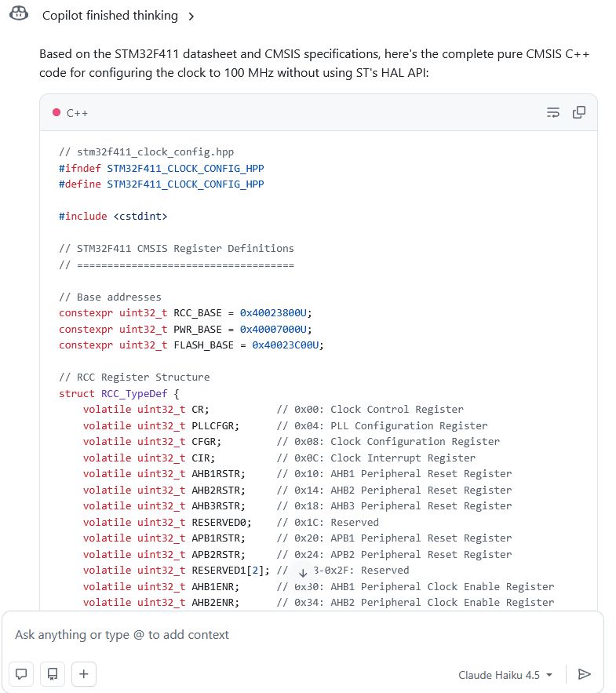Click the "Copilot finished thinking" text

[110, 16]
